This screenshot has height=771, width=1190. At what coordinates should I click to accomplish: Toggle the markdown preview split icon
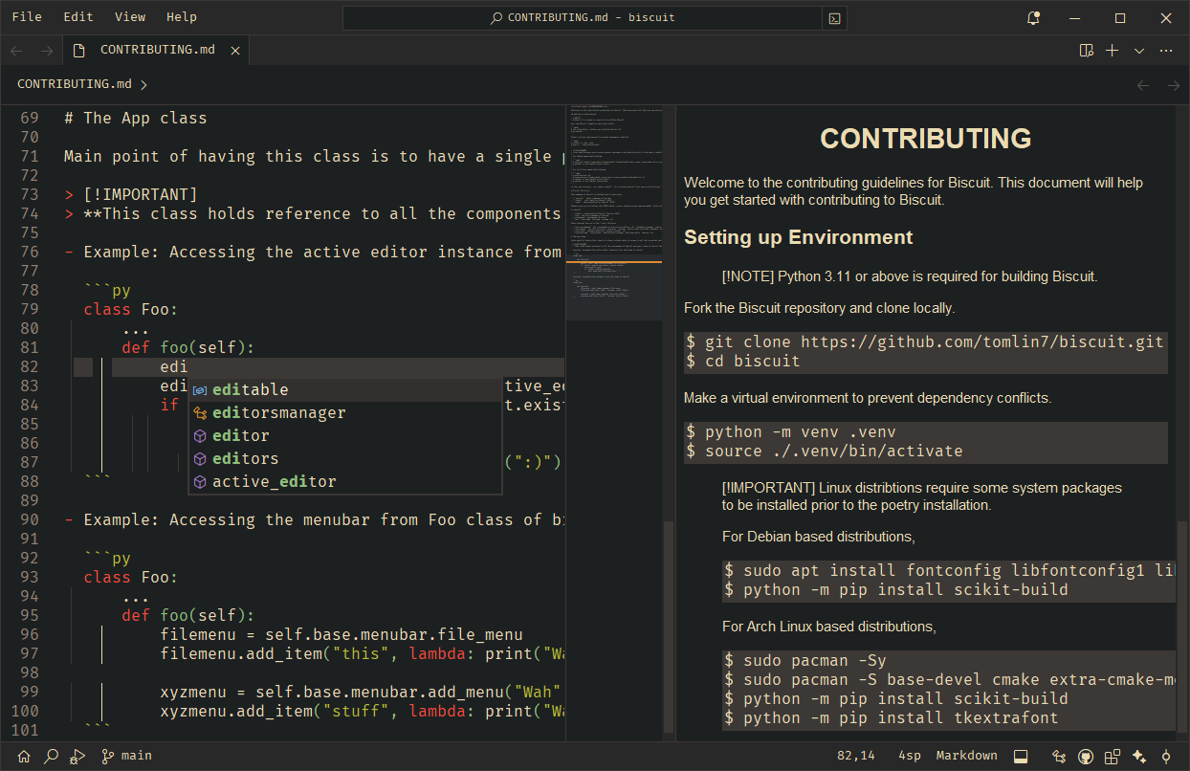(x=1086, y=51)
